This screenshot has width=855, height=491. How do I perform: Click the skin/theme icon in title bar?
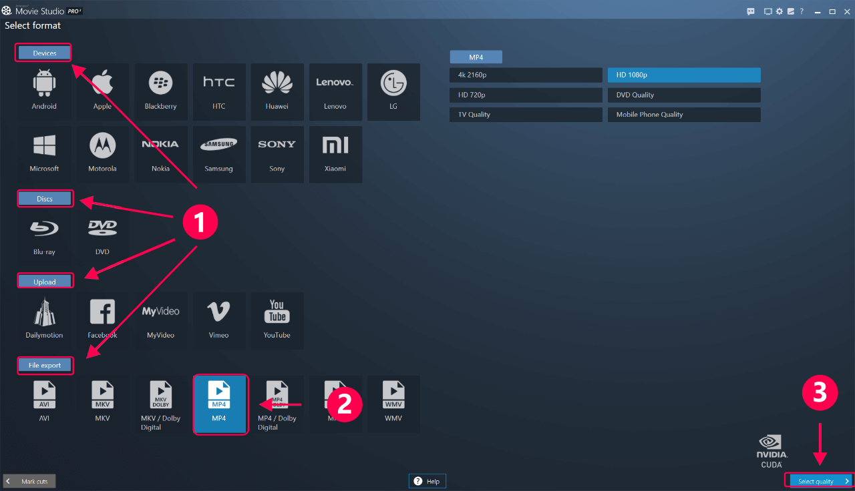tap(790, 11)
